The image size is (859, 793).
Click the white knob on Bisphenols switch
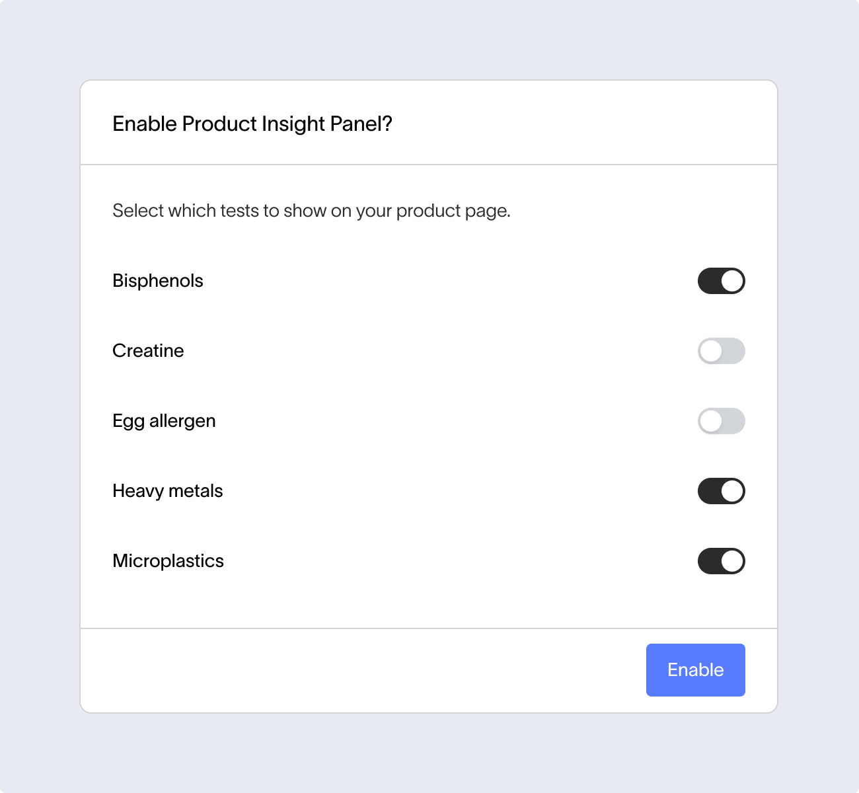click(732, 281)
